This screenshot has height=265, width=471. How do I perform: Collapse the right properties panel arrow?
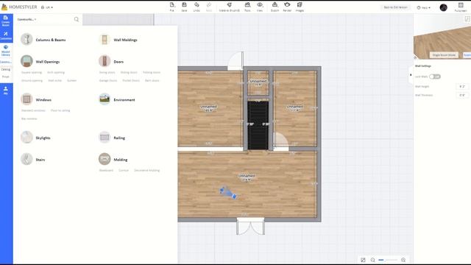(411, 75)
